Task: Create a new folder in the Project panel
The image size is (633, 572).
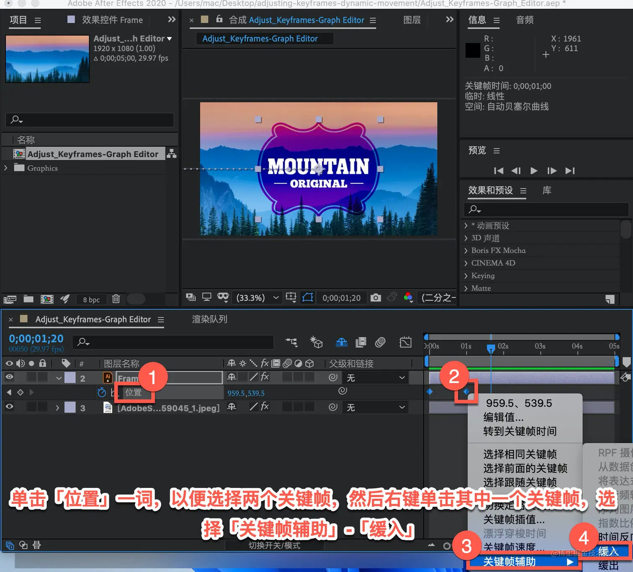Action: coord(28,299)
